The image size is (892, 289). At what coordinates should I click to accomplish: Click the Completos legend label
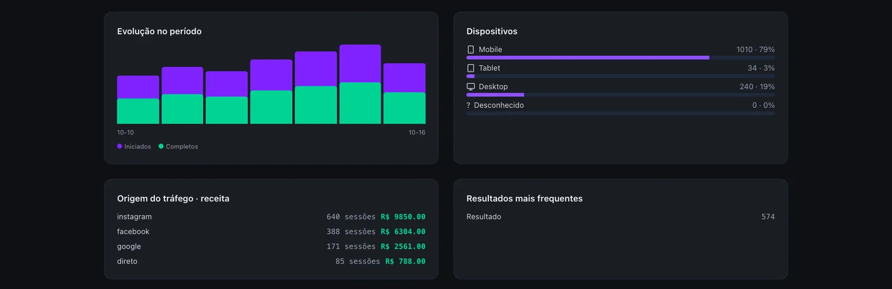[182, 146]
